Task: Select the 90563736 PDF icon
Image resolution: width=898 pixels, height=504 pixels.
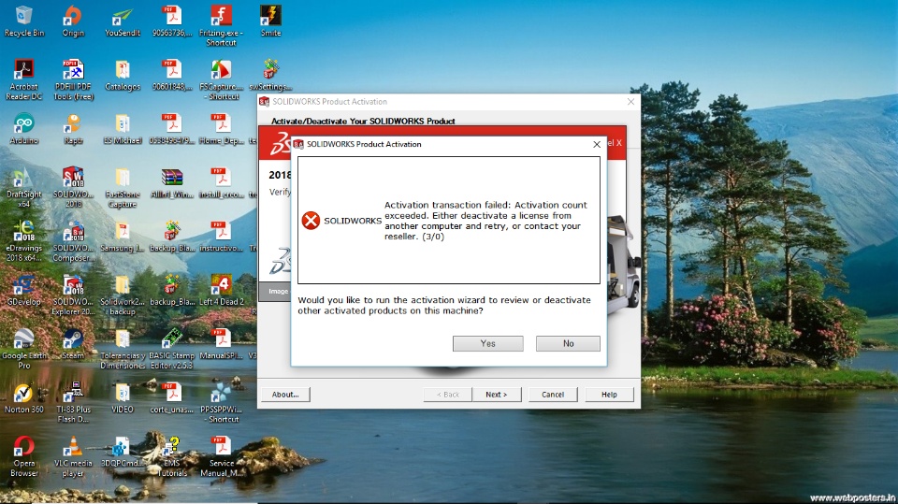Action: 172,21
